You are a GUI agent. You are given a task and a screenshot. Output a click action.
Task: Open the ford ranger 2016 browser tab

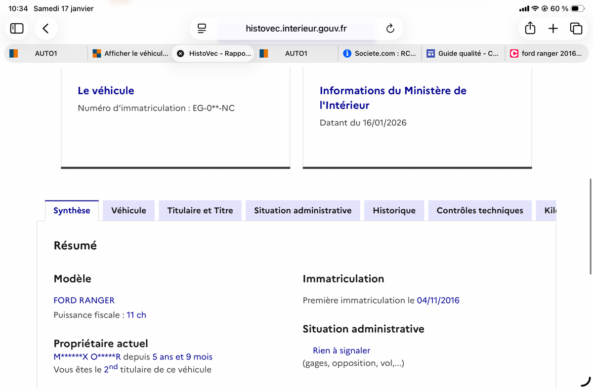pos(547,53)
